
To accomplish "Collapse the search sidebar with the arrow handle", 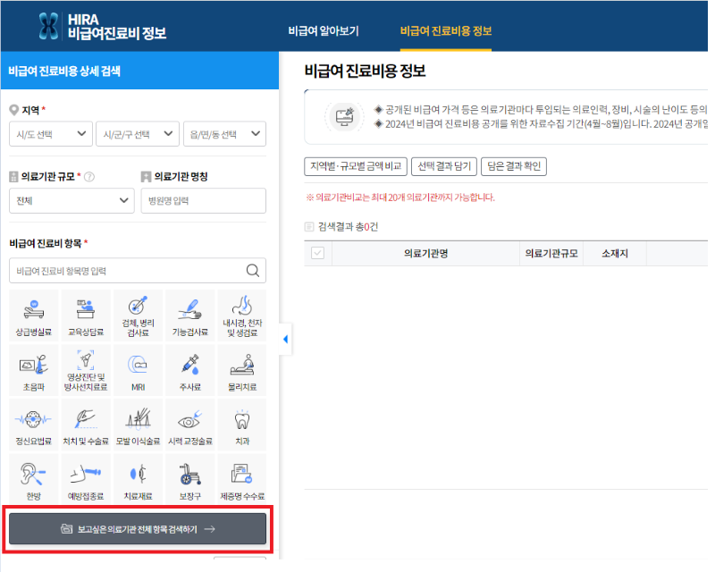I will point(284,340).
